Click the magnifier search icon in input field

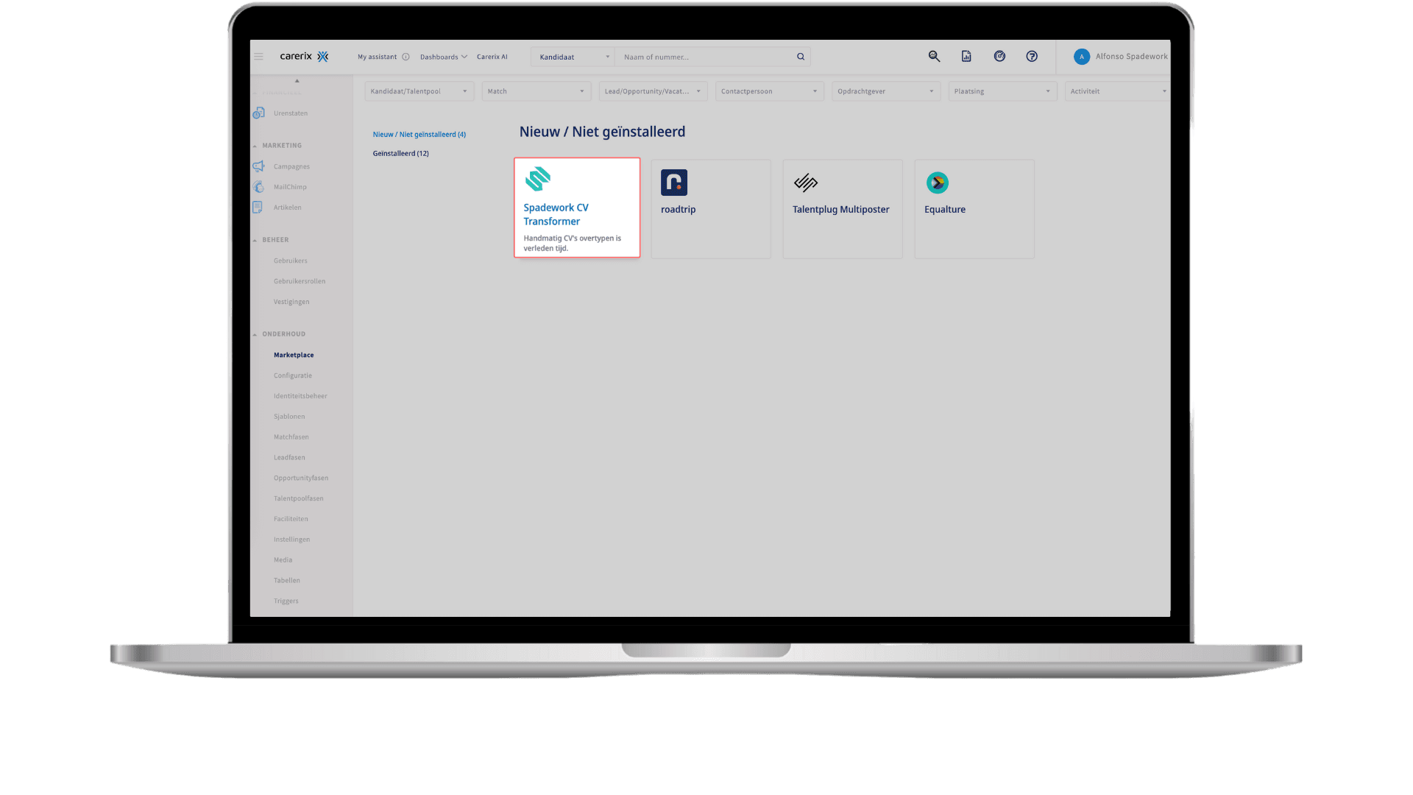[x=801, y=57]
